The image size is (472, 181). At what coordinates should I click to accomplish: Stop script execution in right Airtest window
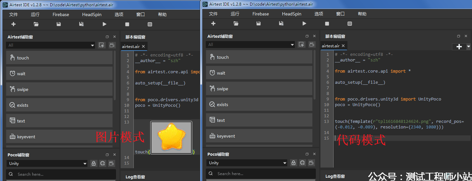tap(327, 24)
